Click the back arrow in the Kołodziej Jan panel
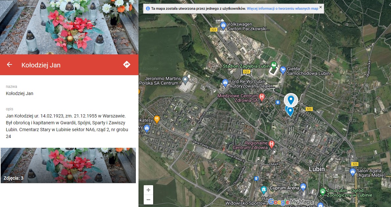Viewport: 391px width, 207px height. click(x=9, y=65)
